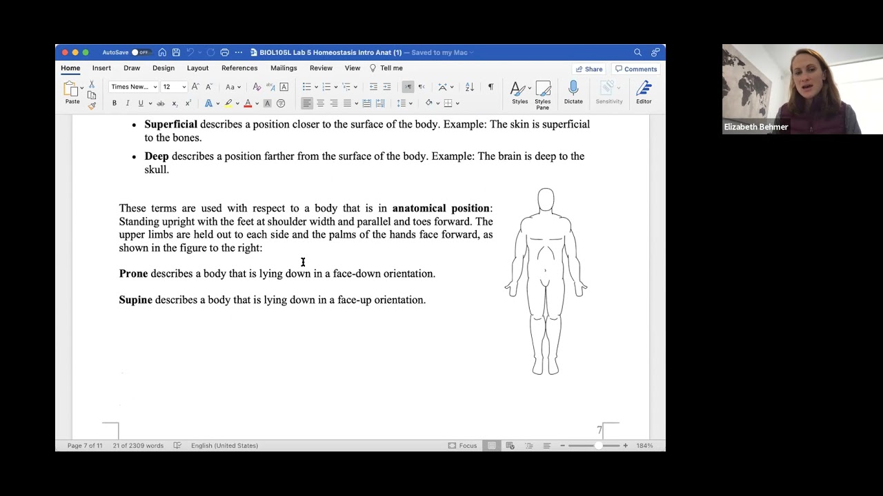
Task: Toggle Italic formatting
Action: coord(128,103)
